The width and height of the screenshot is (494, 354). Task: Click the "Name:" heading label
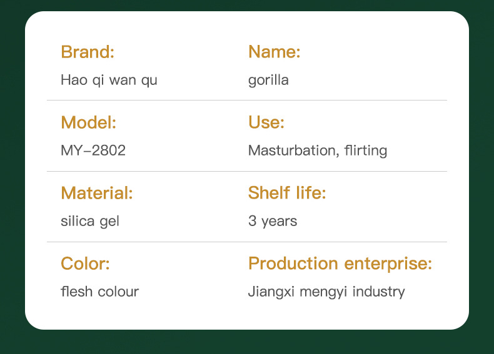[275, 52]
